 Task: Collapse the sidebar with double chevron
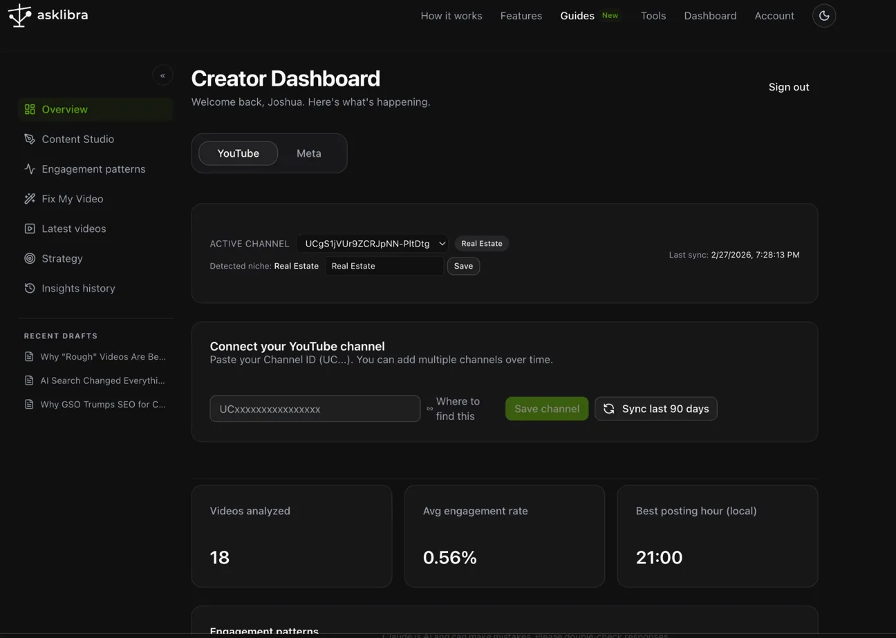click(162, 75)
